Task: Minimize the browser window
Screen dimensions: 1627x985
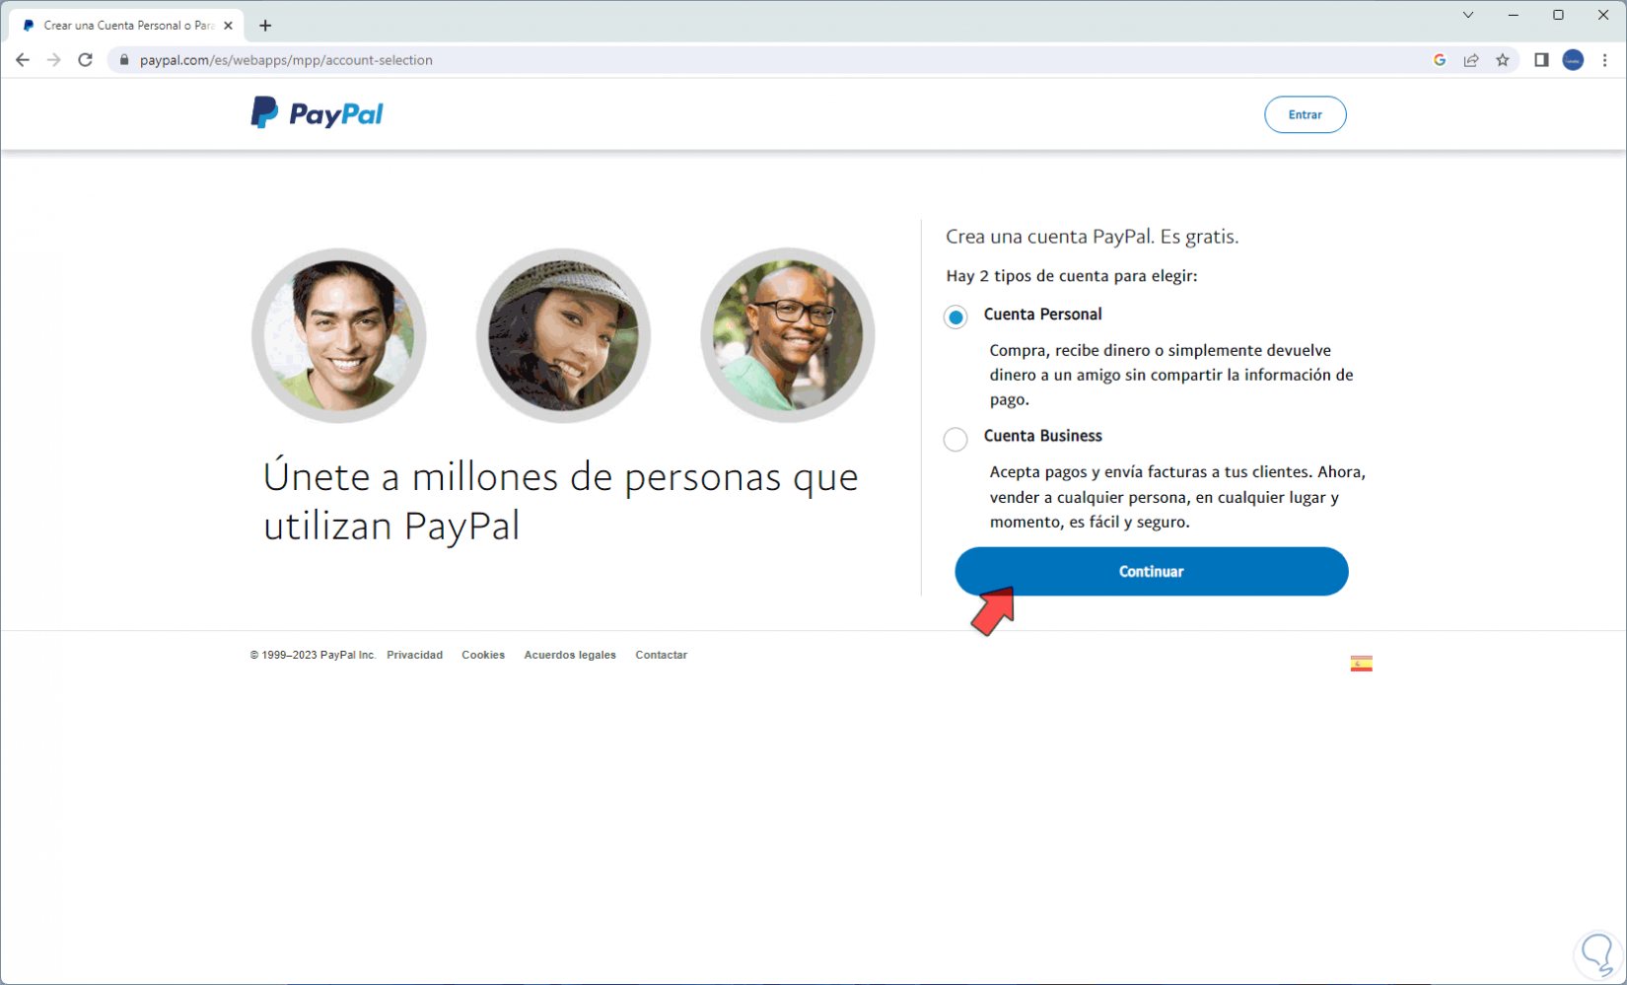Action: pos(1514,15)
